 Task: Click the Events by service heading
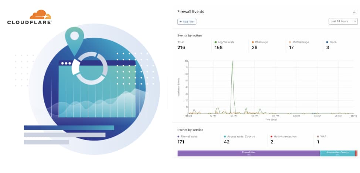(190, 130)
